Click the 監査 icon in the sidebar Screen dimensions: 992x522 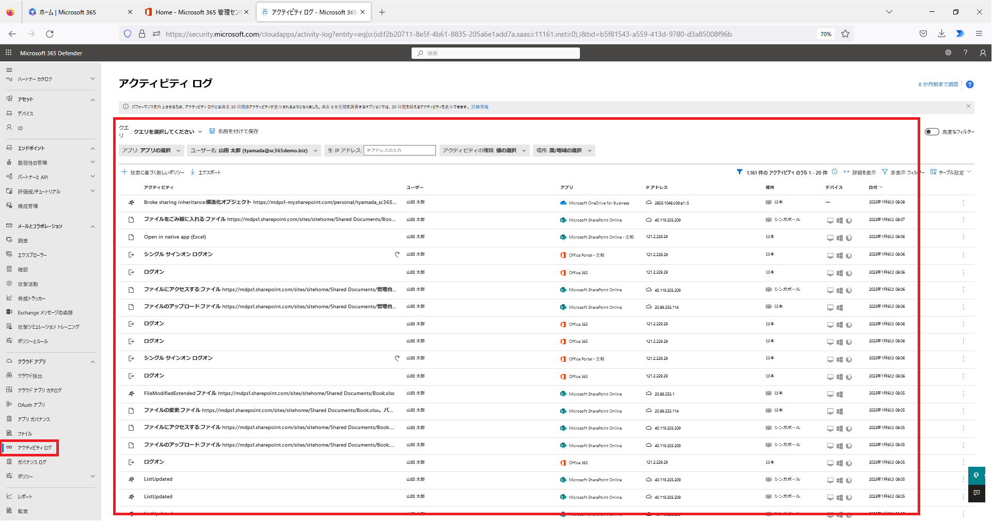pyautogui.click(x=9, y=511)
